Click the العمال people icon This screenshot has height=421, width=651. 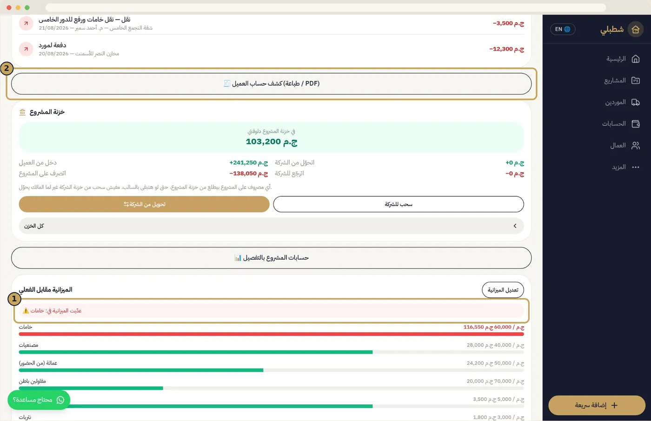pyautogui.click(x=635, y=145)
